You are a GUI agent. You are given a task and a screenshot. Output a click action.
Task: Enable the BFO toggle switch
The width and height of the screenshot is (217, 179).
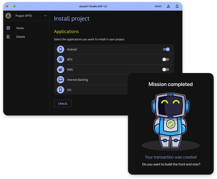point(166,60)
